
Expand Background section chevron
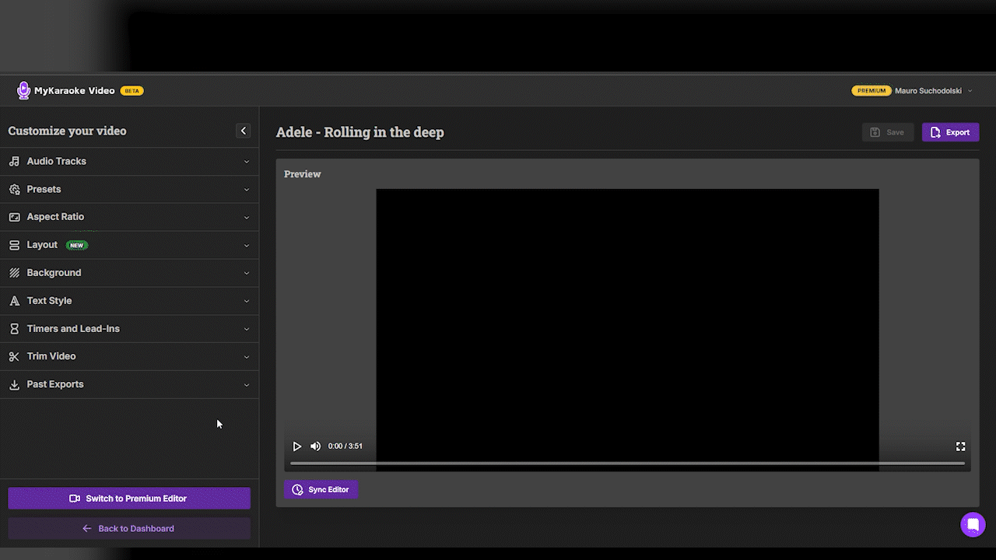coord(247,273)
